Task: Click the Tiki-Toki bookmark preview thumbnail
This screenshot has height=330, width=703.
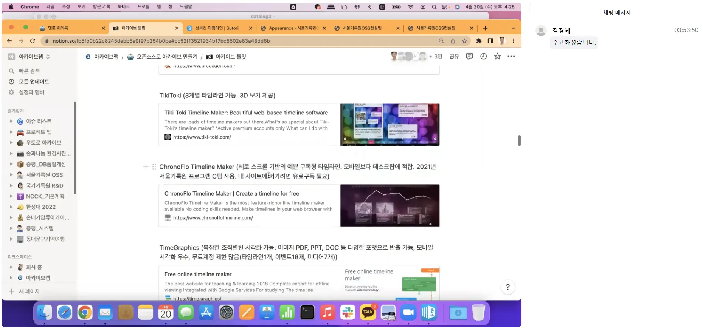Action: click(x=390, y=125)
